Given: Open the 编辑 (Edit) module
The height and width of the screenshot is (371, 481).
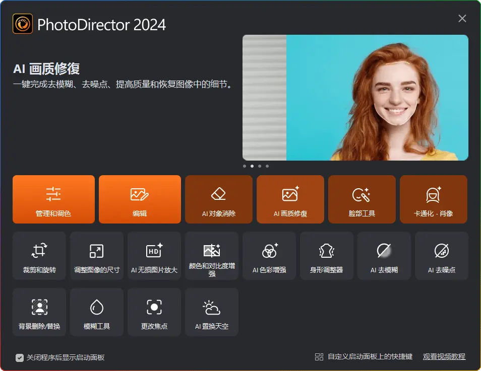Looking at the screenshot, I should click(x=140, y=199).
